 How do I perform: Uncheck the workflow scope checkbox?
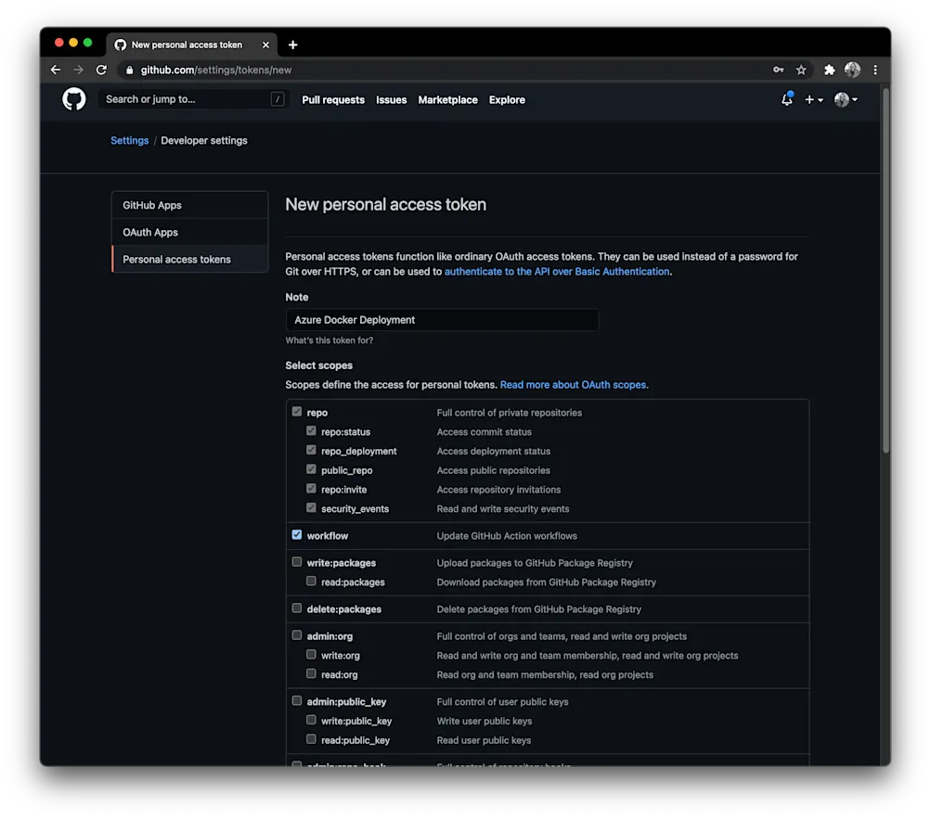click(x=297, y=535)
